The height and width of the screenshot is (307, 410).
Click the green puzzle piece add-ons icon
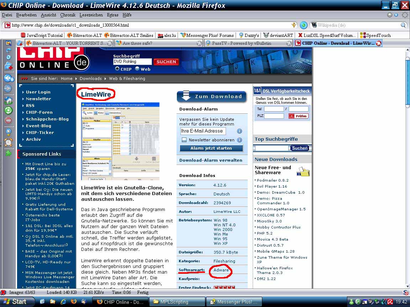coord(8,153)
